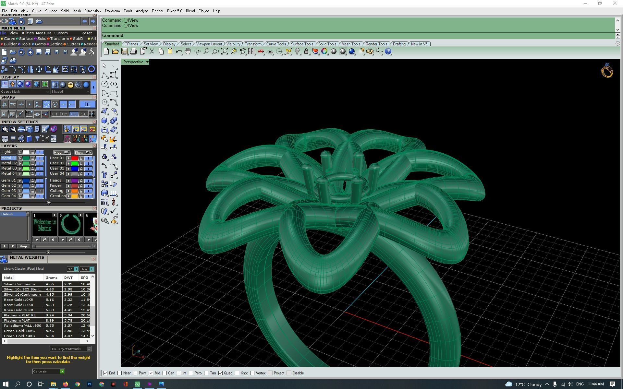Toggle the End osnap checkbox

tap(105, 373)
